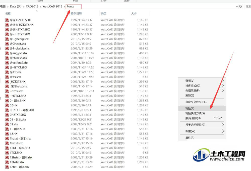Select file name 1hztxt - 副本.shx
Viewport: 251px width, 171px height.
point(20,139)
